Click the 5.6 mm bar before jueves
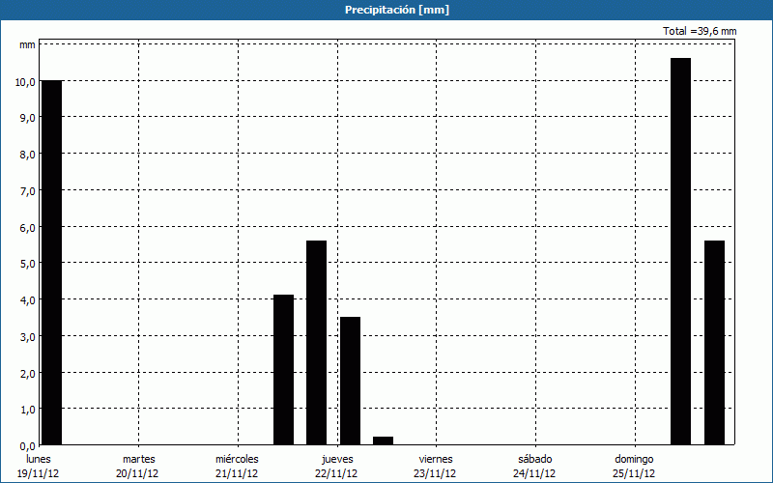The height and width of the screenshot is (483, 773). [x=316, y=343]
